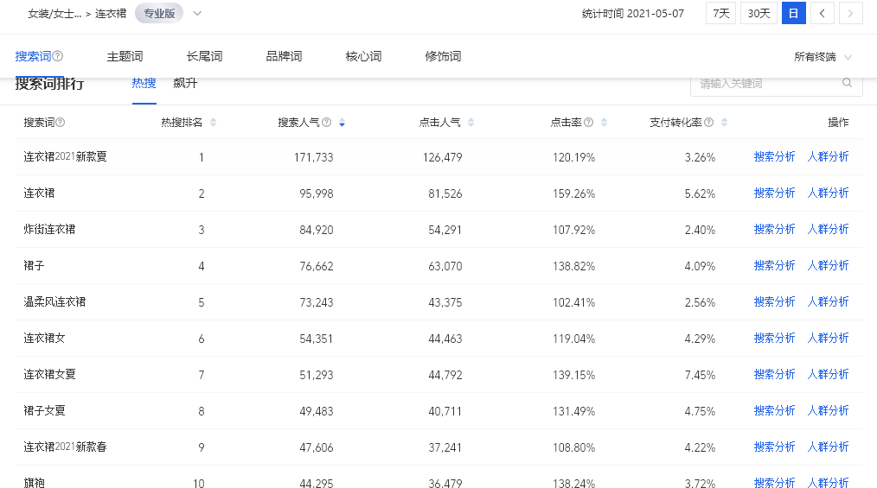Open 搜索分析 for 温柔风连衣裙
This screenshot has height=488, width=877.
pyautogui.click(x=775, y=302)
